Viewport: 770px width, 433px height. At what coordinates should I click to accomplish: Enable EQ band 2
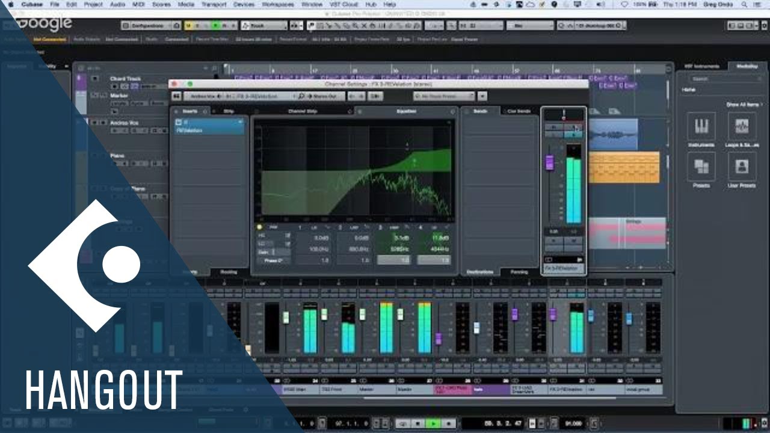[x=340, y=227]
